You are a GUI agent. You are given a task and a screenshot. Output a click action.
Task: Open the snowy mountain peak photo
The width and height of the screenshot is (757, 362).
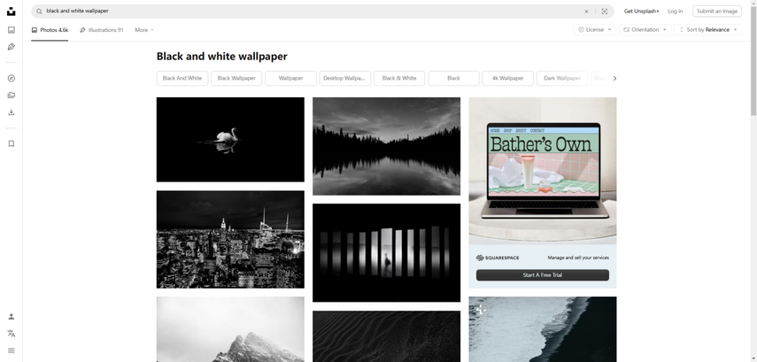[x=230, y=329]
